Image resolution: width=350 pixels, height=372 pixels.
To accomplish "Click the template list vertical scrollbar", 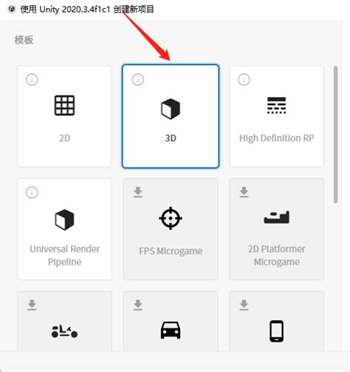I will pyautogui.click(x=336, y=135).
